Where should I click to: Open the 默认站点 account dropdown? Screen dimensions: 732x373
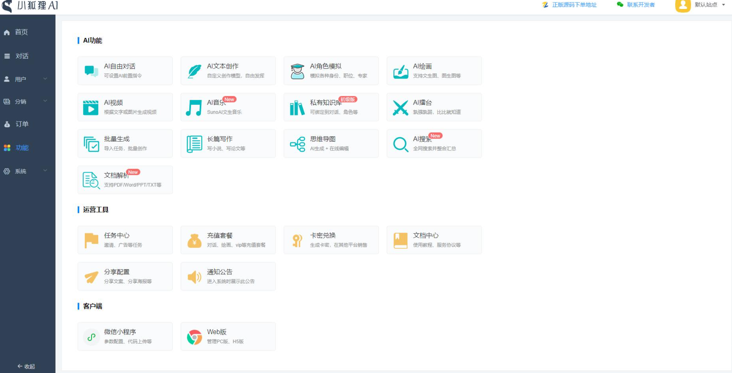[x=709, y=5]
